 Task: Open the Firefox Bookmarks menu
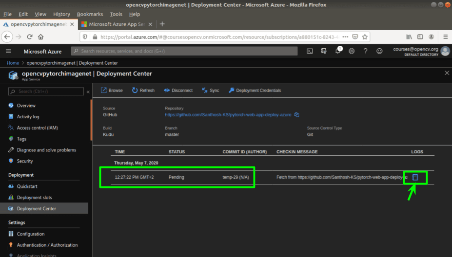click(x=90, y=14)
